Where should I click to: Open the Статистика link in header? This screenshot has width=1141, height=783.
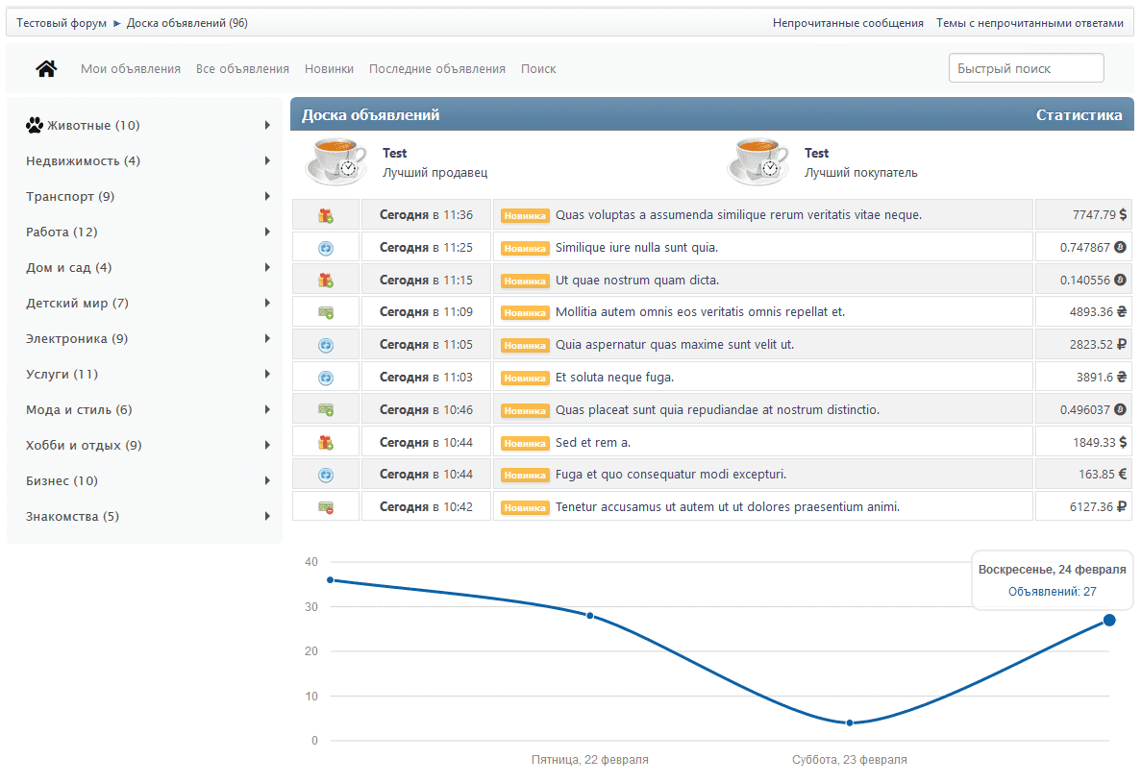pos(1079,115)
